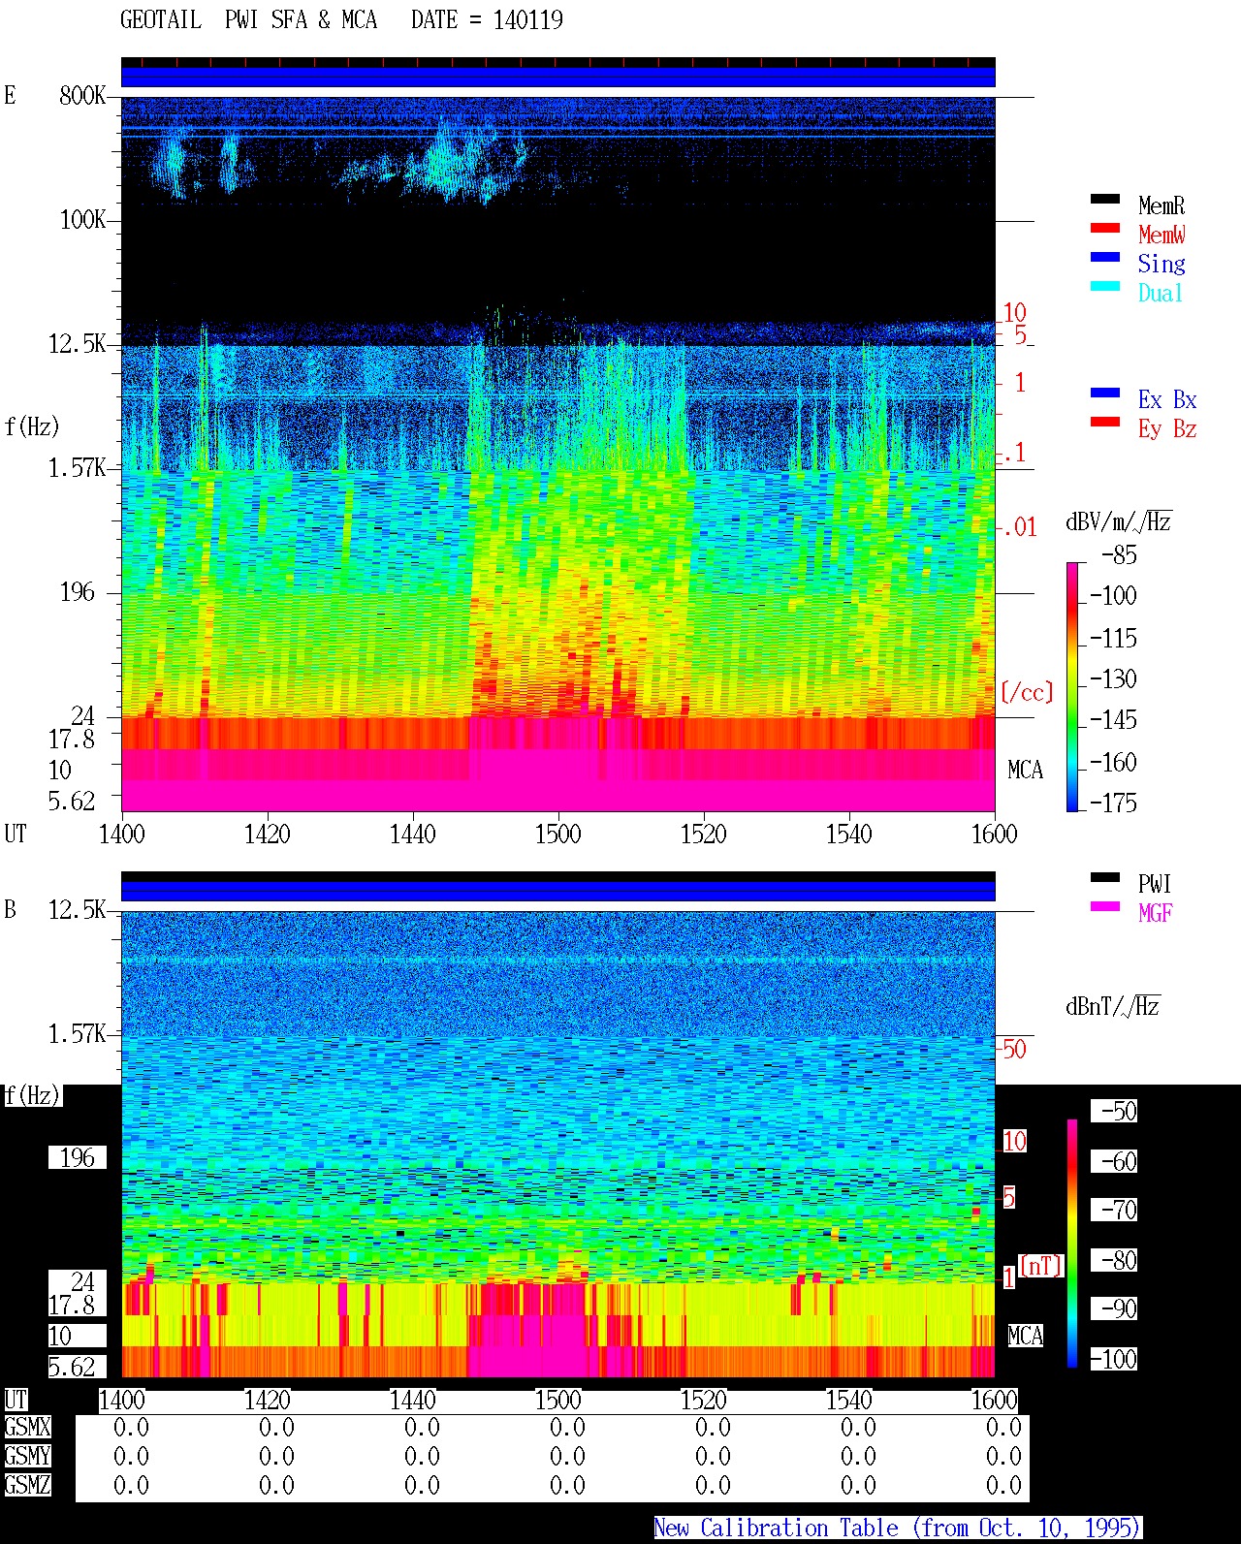Image resolution: width=1241 pixels, height=1544 pixels.
Task: Click the black MemR legend swatch
Action: (1105, 199)
